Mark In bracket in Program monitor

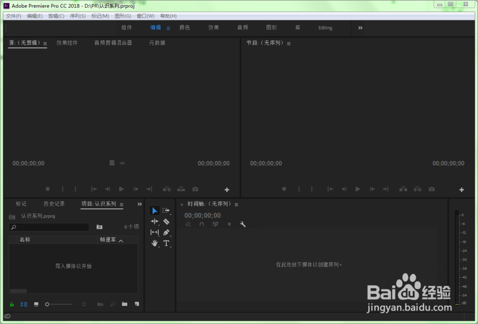coord(299,189)
